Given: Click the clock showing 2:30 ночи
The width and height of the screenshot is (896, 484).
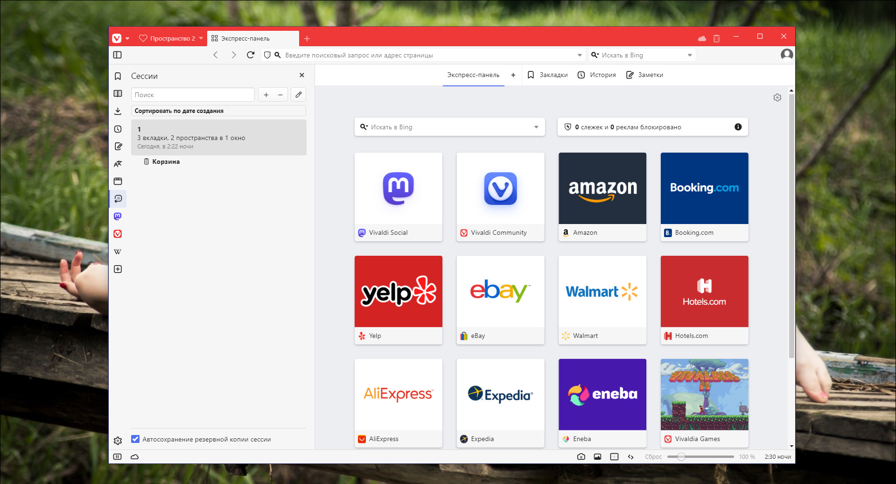Looking at the screenshot, I should pos(777,457).
